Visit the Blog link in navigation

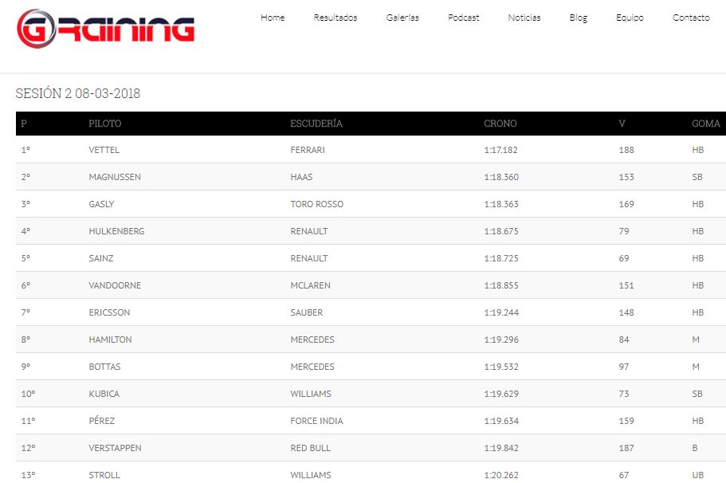(x=579, y=18)
